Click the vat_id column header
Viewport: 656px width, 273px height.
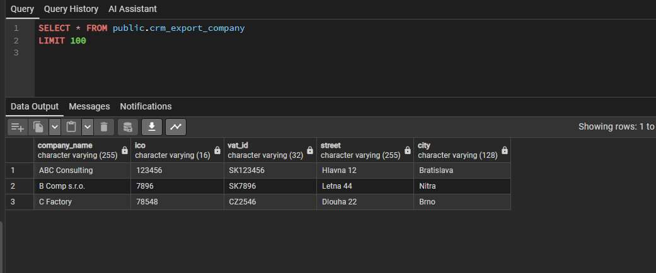[x=270, y=150]
